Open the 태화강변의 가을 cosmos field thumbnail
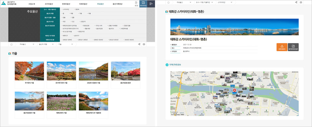 (x=61, y=101)
